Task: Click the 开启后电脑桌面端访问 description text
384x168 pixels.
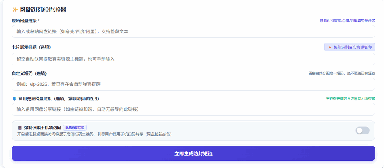Action: [94, 134]
